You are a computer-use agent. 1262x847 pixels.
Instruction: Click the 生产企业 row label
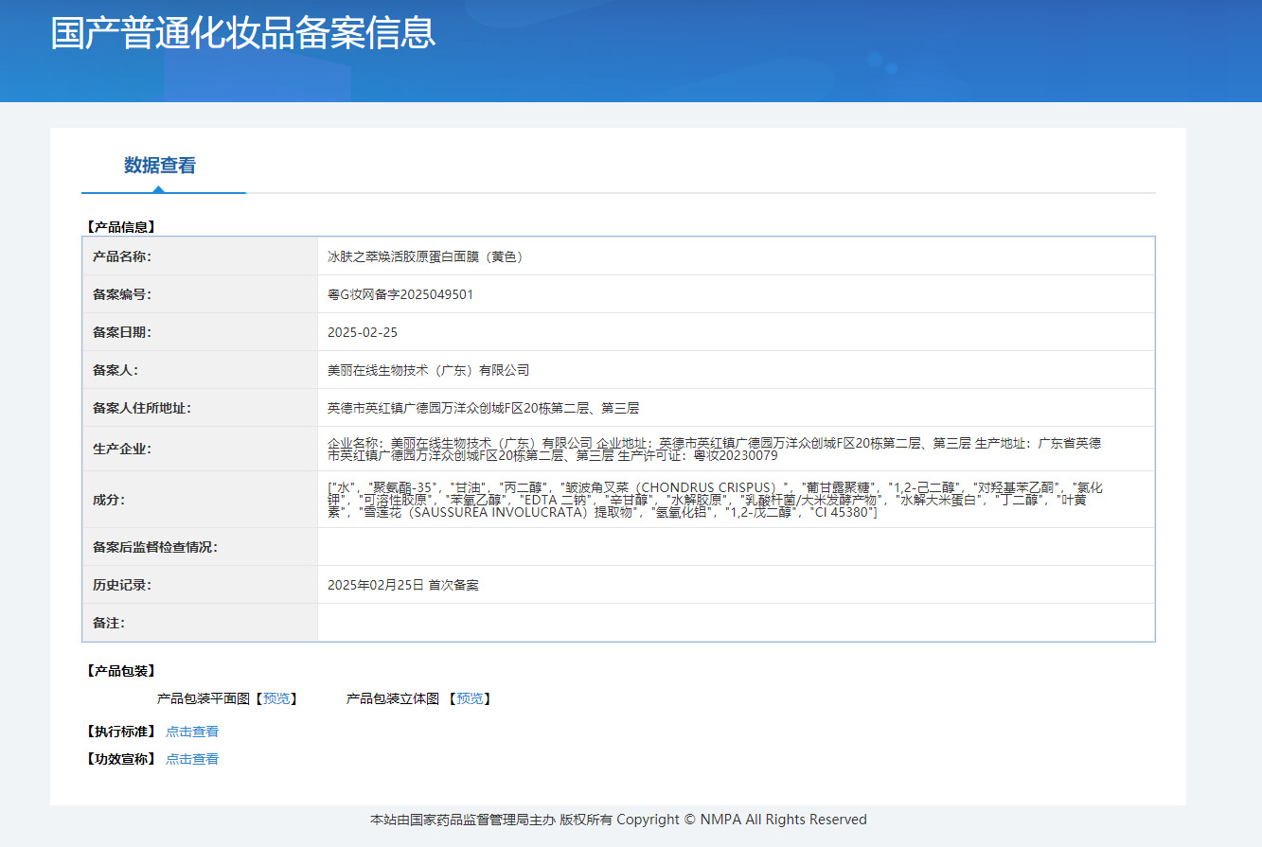122,449
